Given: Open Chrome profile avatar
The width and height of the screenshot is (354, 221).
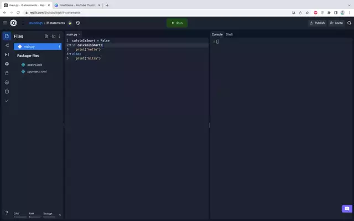Looking at the screenshot, I should coord(342,13).
